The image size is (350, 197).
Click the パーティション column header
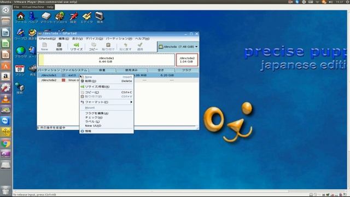point(49,70)
